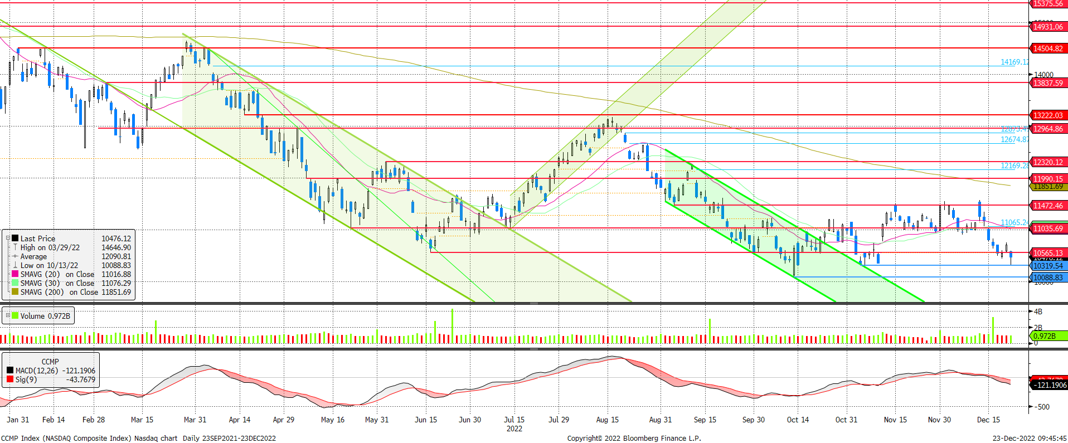Click 'SMAVG (30) on Close' legend label
Viewport: 1068px width, 443px height.
(57, 283)
